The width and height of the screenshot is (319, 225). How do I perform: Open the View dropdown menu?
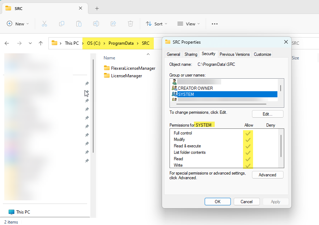(189, 24)
